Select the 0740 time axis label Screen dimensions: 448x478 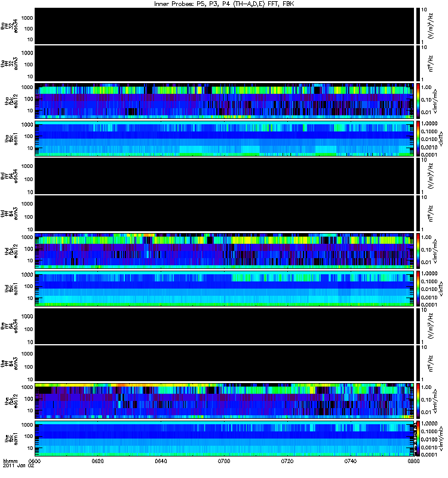tap(350, 461)
